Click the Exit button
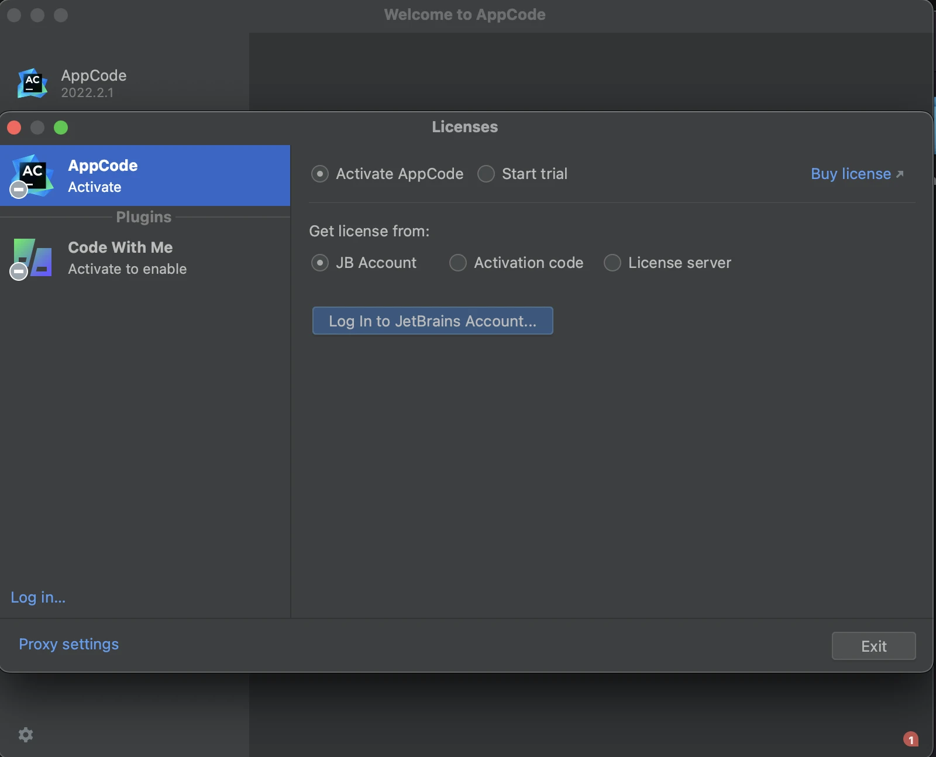936x757 pixels. click(x=874, y=646)
